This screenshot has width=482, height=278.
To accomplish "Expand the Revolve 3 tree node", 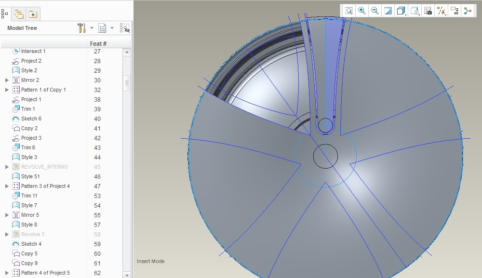I will point(7,234).
